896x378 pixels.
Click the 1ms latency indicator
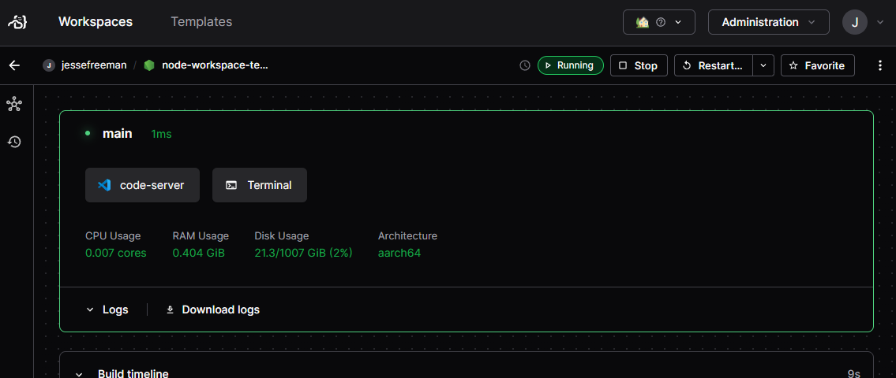pyautogui.click(x=161, y=135)
